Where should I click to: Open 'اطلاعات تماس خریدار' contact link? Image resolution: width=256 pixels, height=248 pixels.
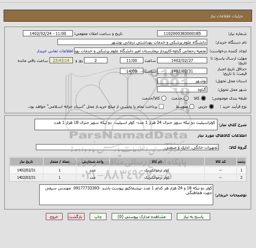pyautogui.click(x=54, y=51)
